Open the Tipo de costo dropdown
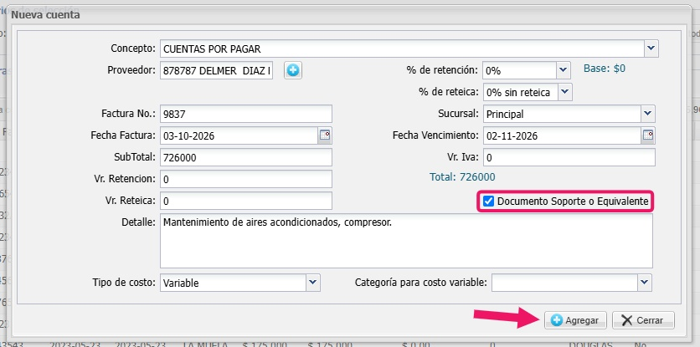The width and height of the screenshot is (700, 347). (x=313, y=283)
